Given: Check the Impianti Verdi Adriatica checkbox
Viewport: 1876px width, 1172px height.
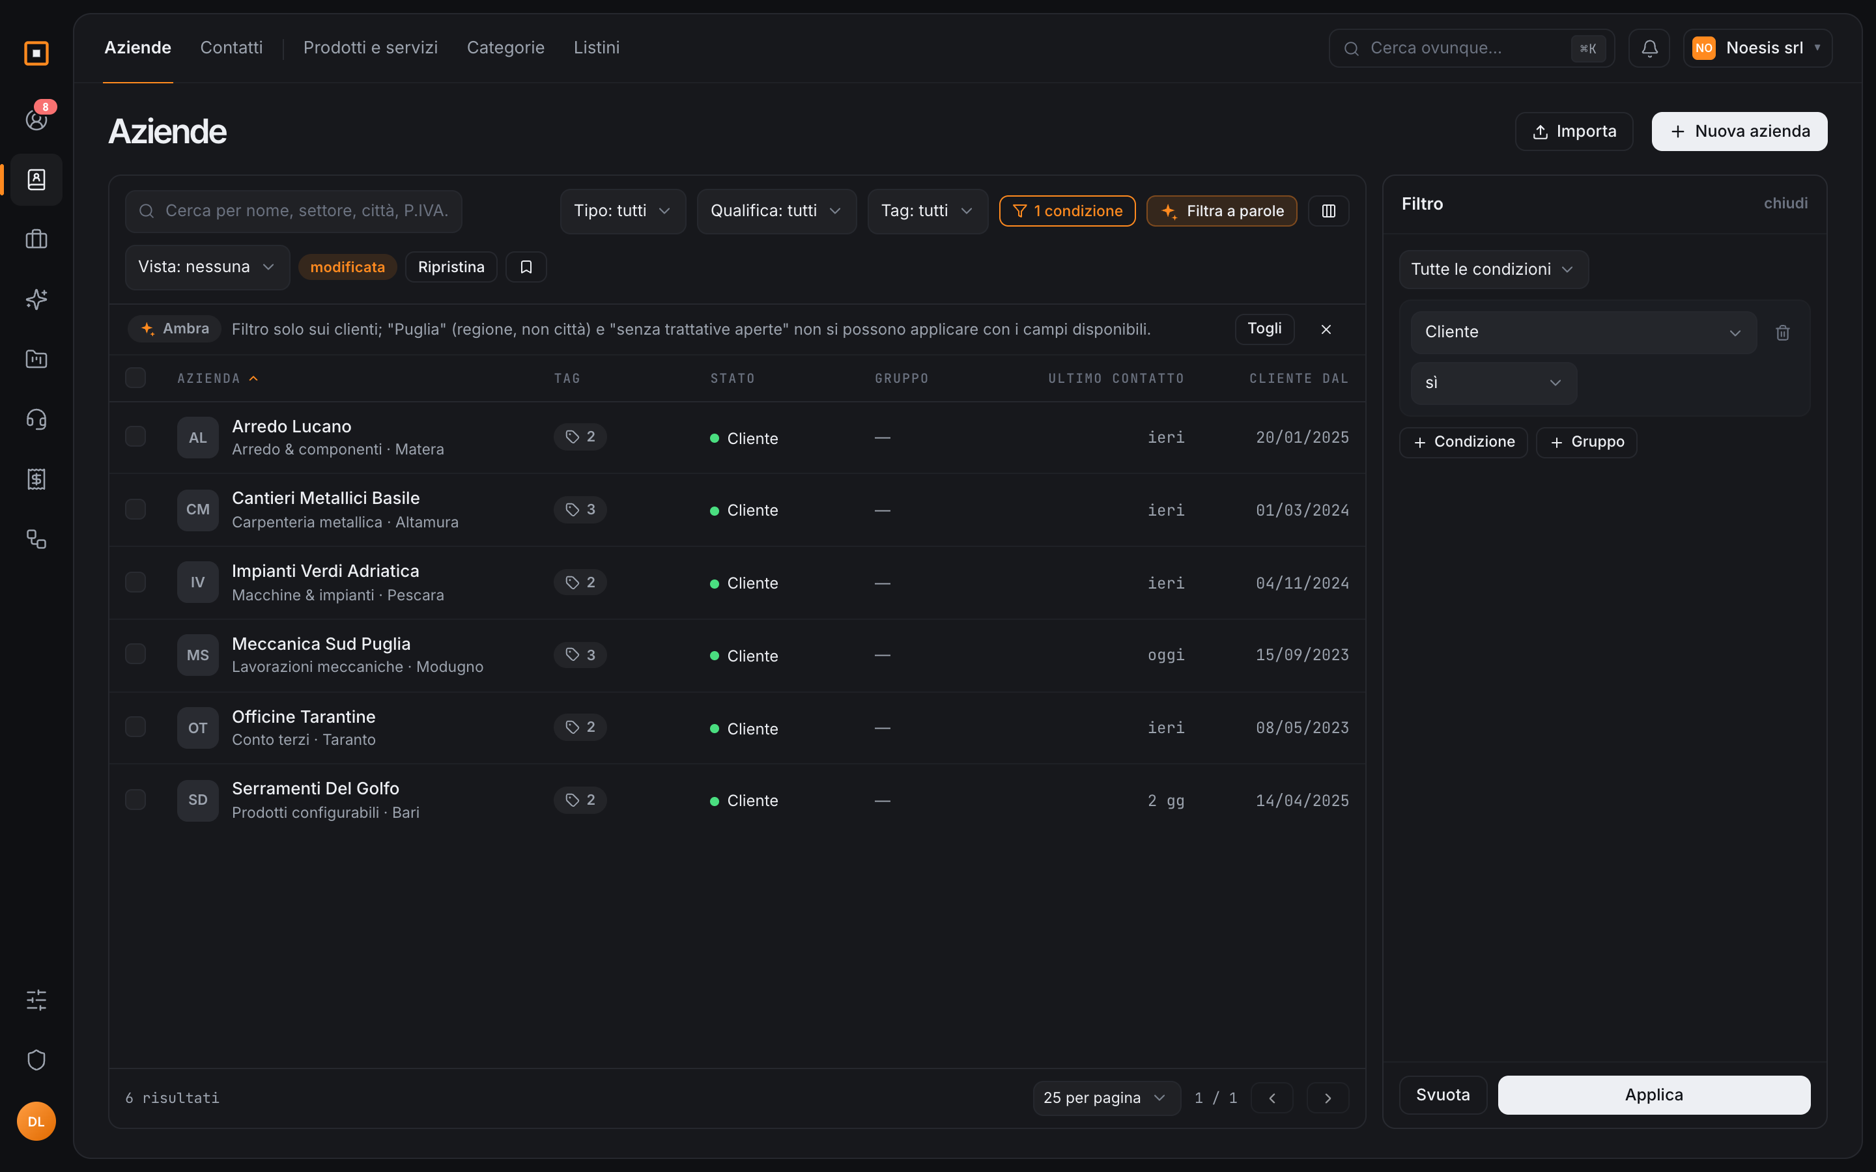Looking at the screenshot, I should 135,582.
